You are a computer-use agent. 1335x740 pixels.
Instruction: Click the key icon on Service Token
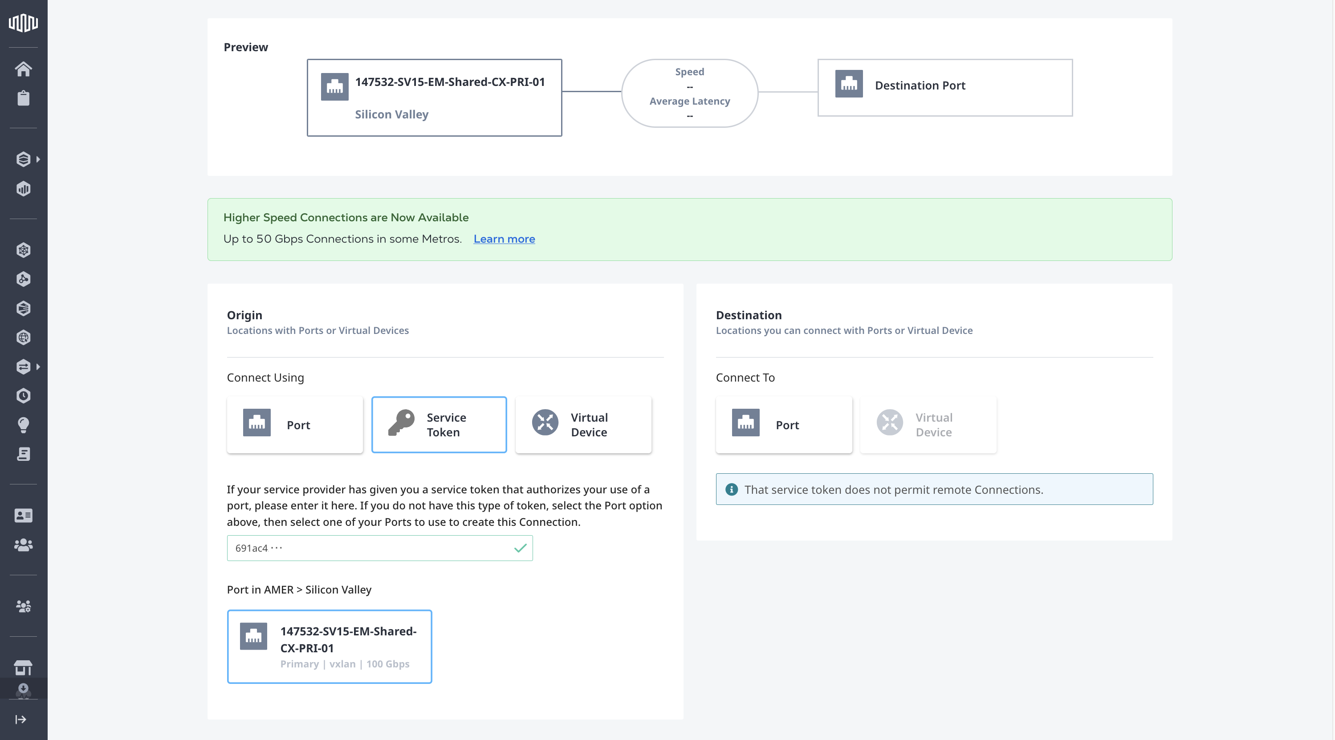point(401,423)
